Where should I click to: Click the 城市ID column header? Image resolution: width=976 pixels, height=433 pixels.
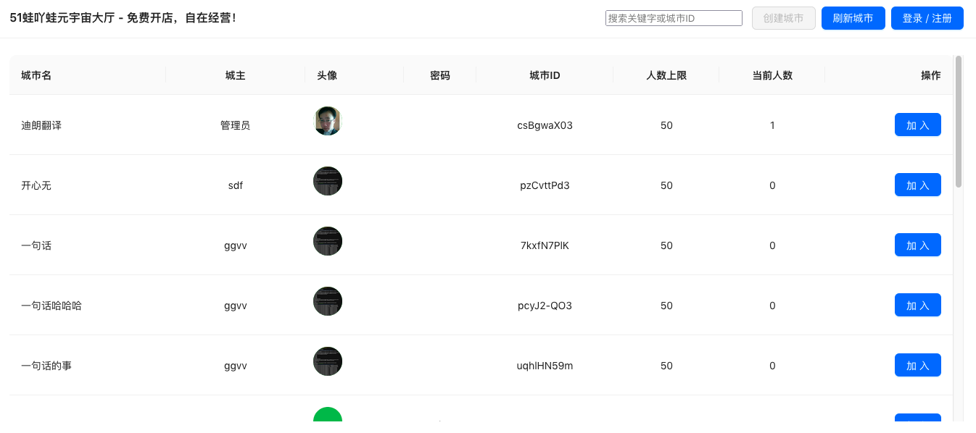545,75
